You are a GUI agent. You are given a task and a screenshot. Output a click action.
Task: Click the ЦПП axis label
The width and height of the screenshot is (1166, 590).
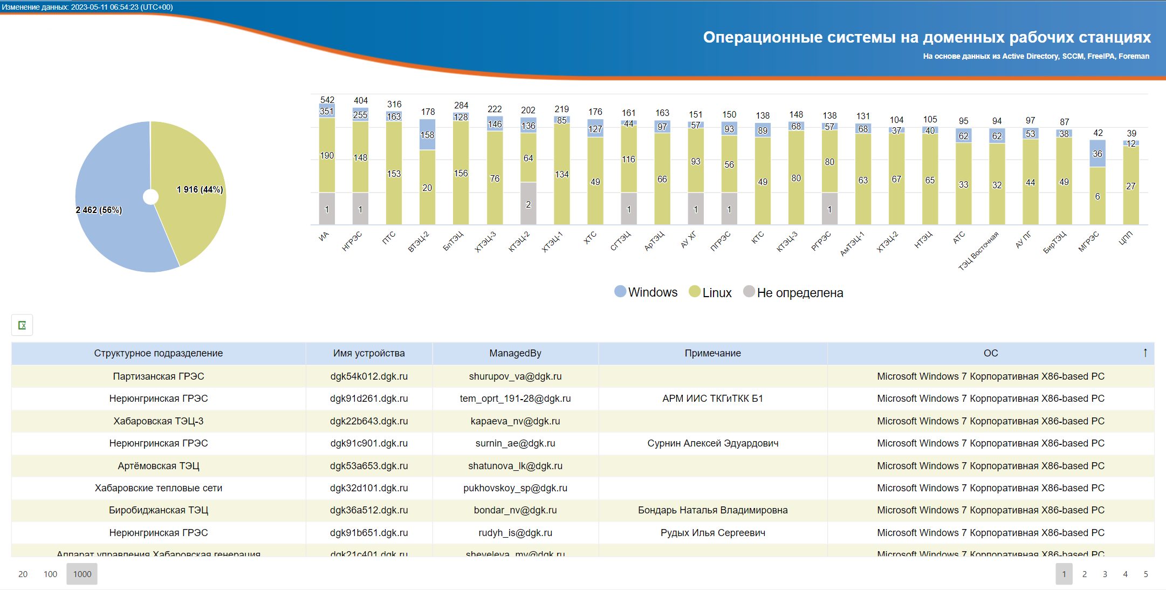click(x=1126, y=238)
